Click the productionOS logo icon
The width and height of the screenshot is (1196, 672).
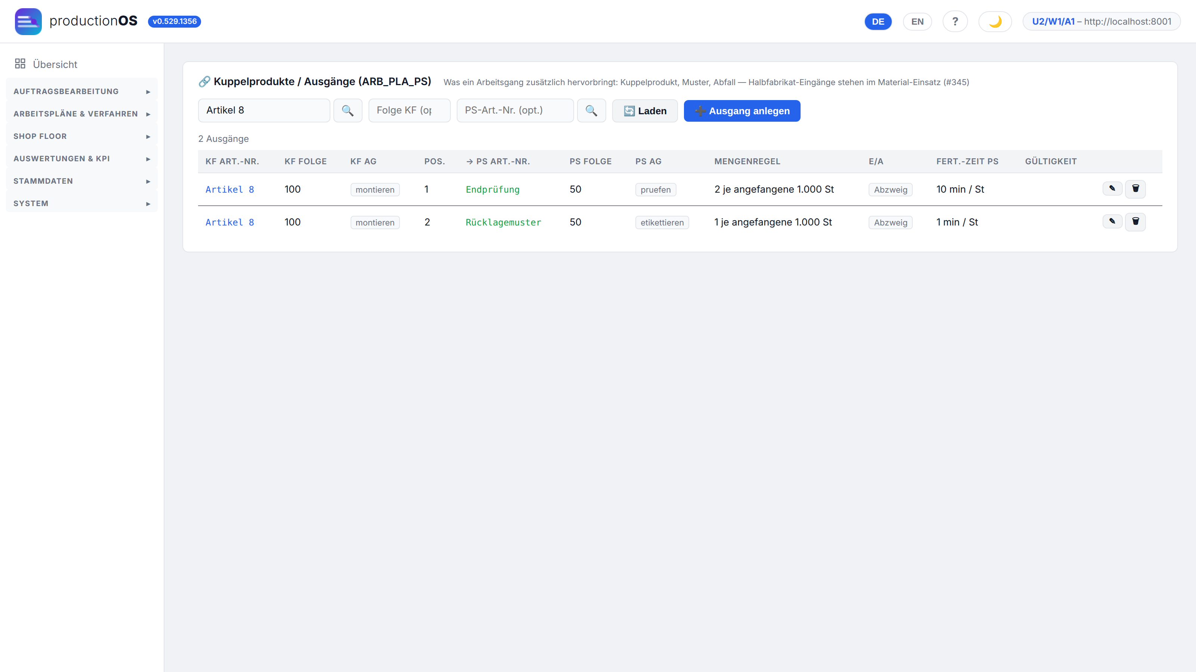pos(28,21)
